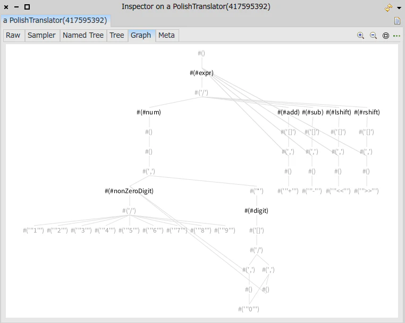The image size is (405, 323).
Task: Click the #(',') node above #(#nonZeroDigit)
Action: click(149, 171)
